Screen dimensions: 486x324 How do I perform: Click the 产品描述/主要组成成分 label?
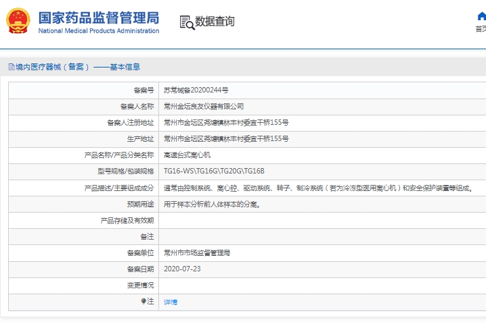119,188
